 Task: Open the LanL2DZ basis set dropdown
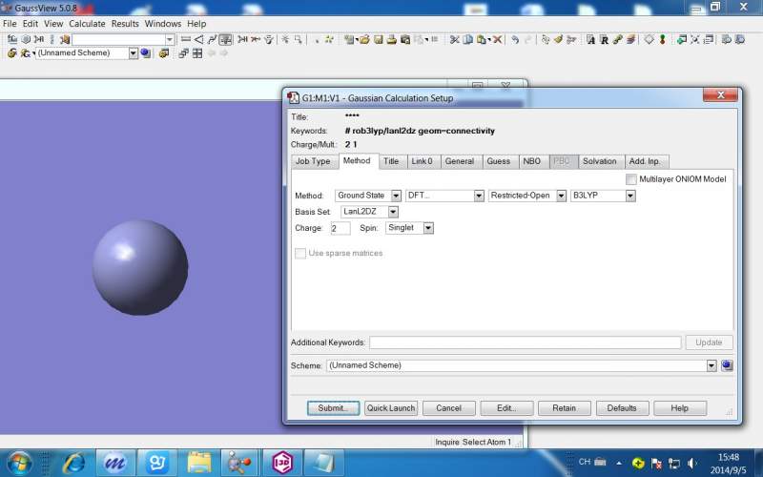393,212
